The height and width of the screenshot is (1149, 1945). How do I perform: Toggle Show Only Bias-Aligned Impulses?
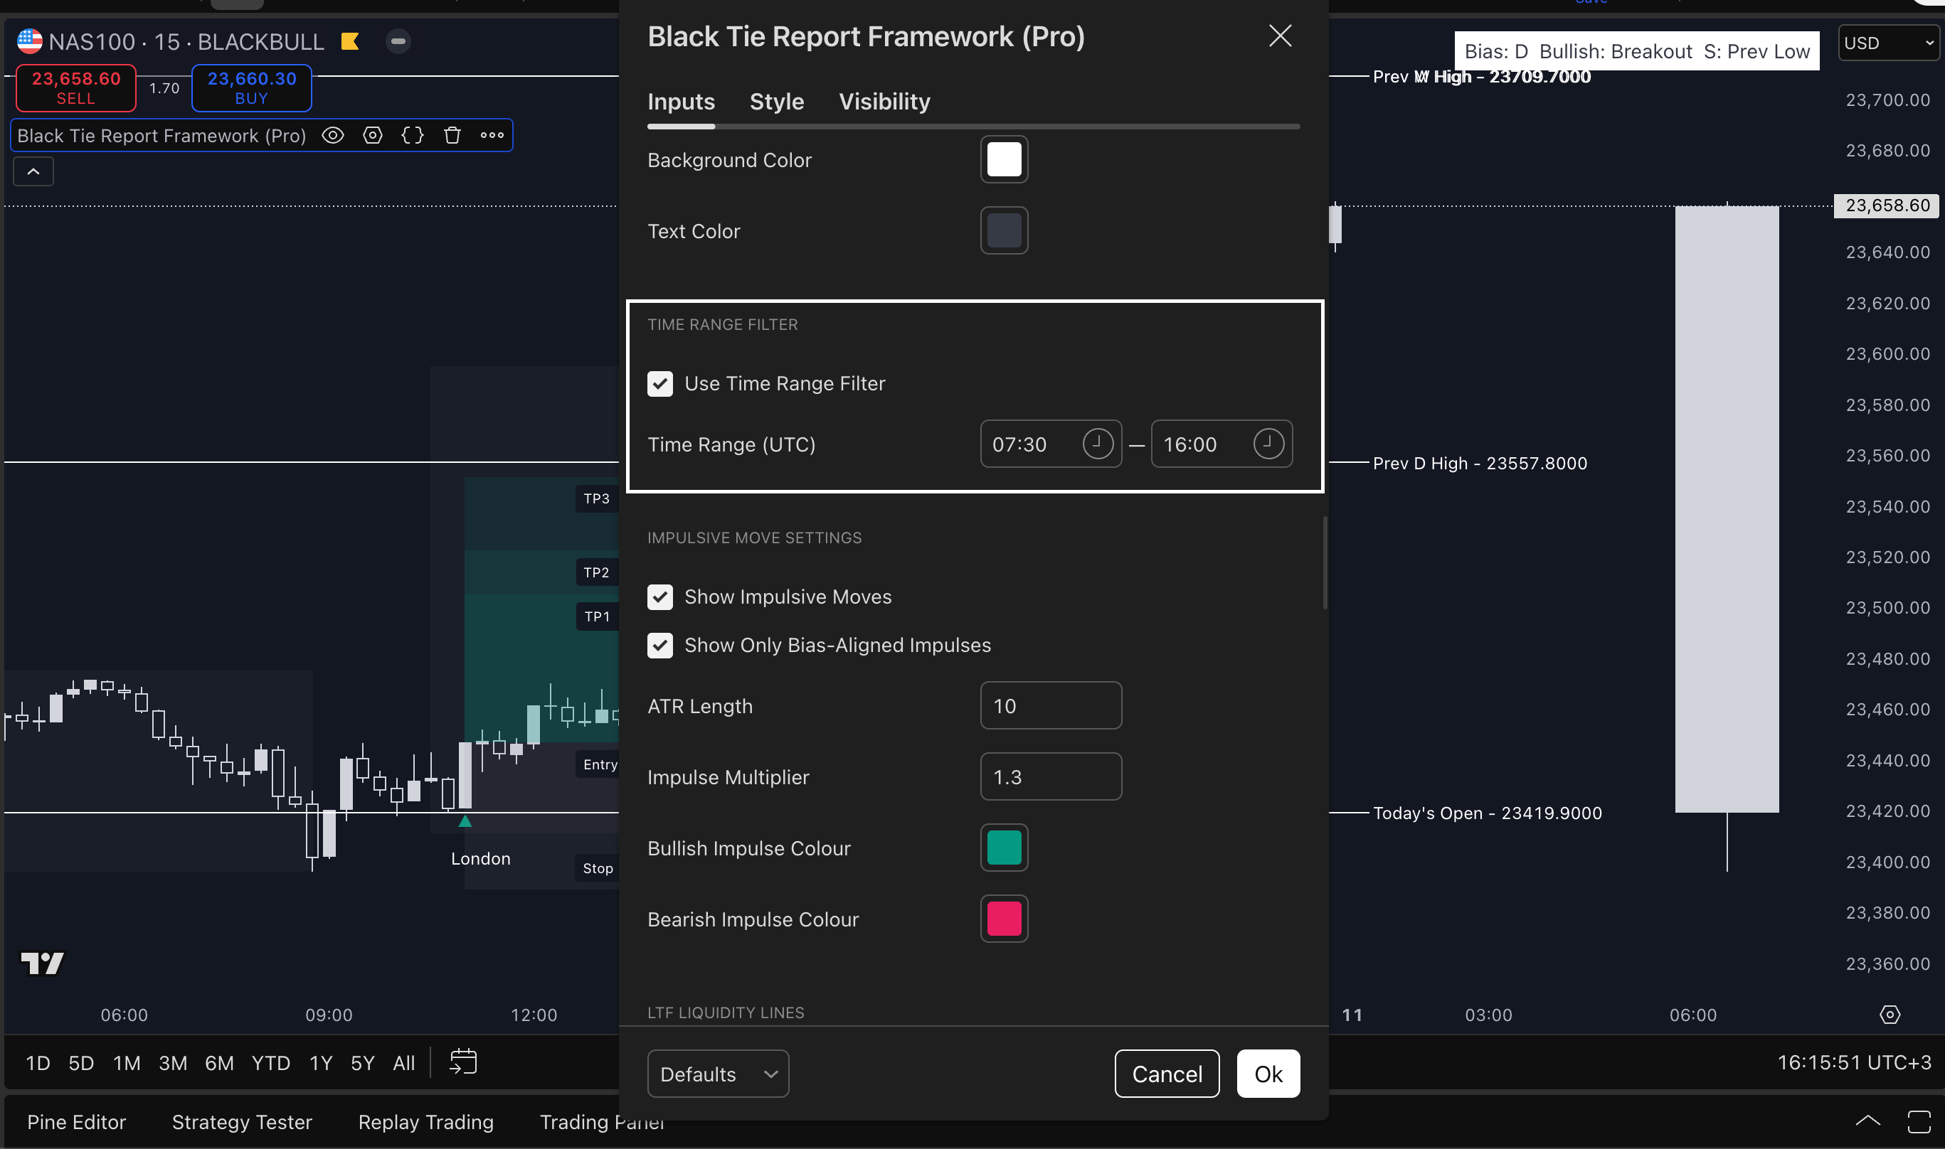click(x=660, y=645)
